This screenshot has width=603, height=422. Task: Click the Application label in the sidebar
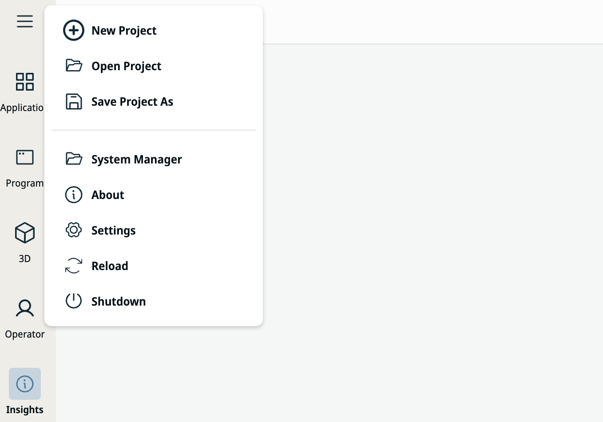coord(22,107)
